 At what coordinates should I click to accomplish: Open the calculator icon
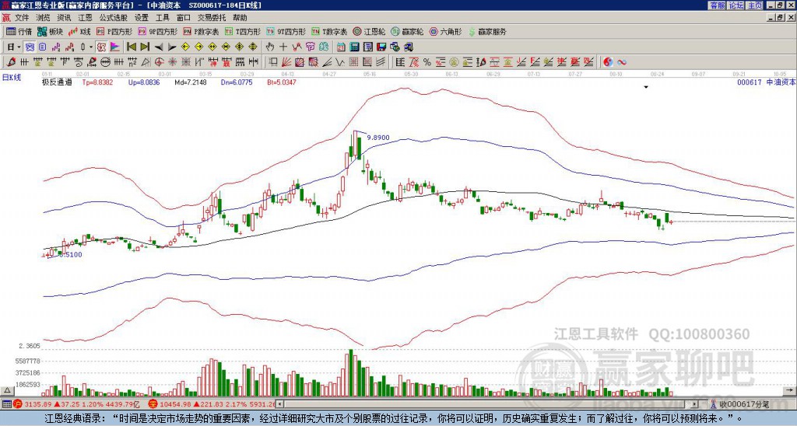[x=354, y=47]
